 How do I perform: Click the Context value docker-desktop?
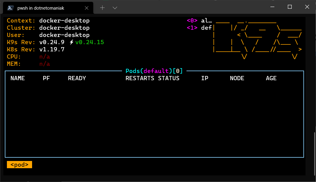[64, 21]
